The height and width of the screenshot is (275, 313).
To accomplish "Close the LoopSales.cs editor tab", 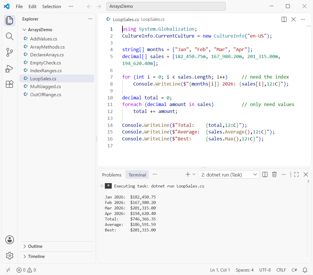I will pyautogui.click(x=293, y=19).
